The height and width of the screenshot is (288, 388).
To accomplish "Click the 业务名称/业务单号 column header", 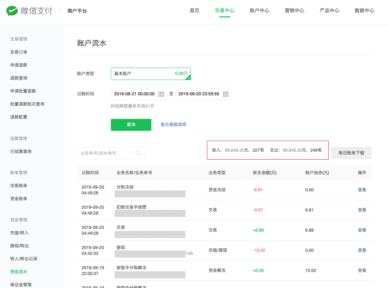I will [134, 173].
